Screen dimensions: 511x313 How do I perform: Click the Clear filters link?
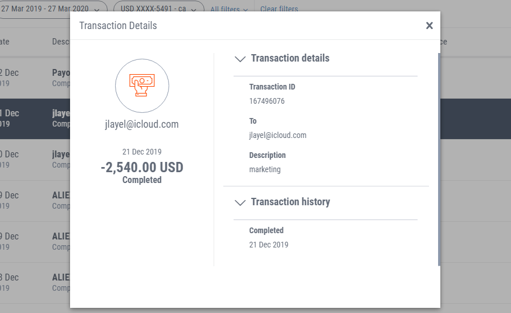[x=279, y=9]
